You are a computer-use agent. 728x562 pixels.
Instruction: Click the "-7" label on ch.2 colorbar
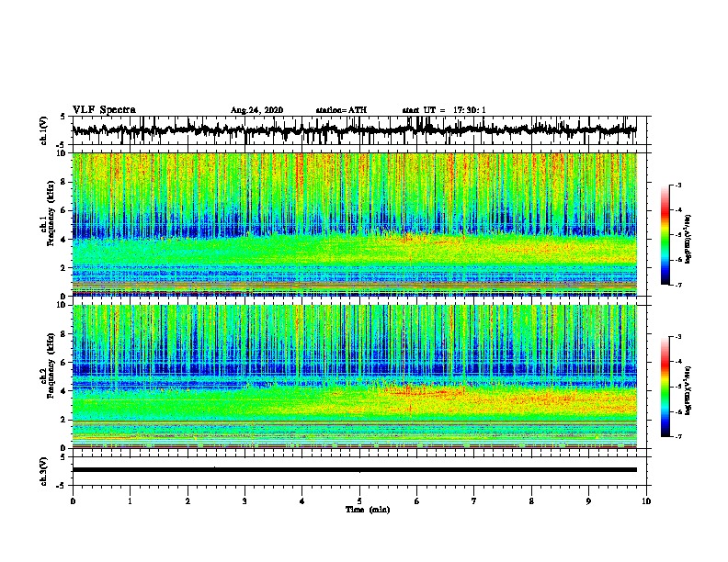(677, 436)
